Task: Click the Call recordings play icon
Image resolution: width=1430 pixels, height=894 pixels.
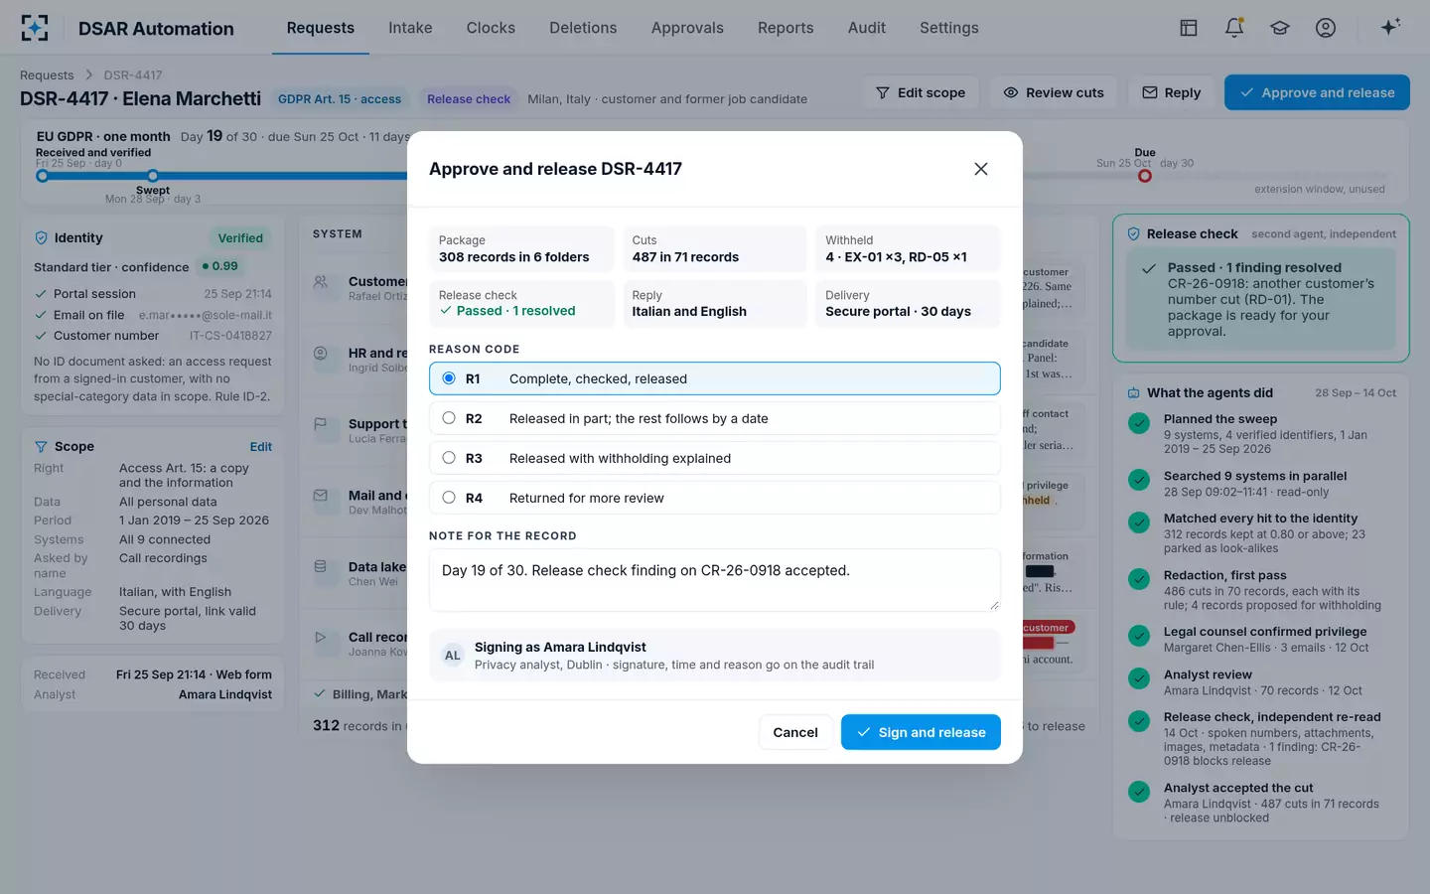Action: pyautogui.click(x=321, y=638)
